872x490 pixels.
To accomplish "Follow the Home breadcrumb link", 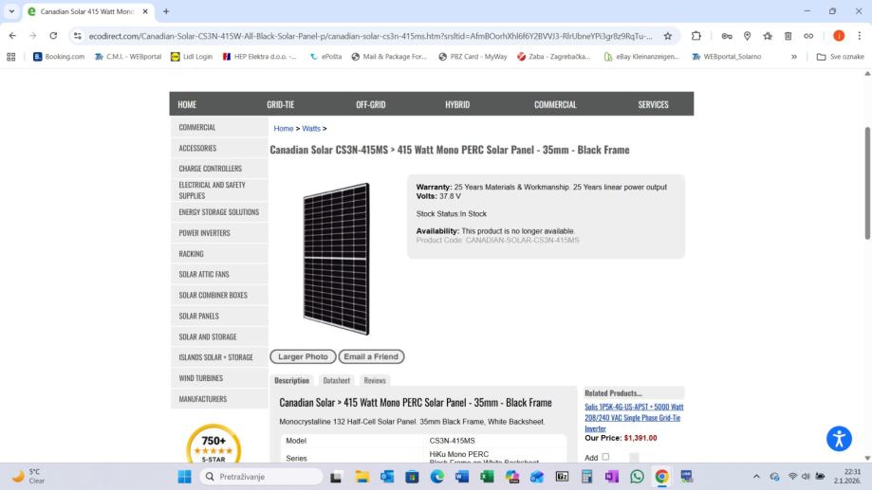I will click(x=283, y=128).
